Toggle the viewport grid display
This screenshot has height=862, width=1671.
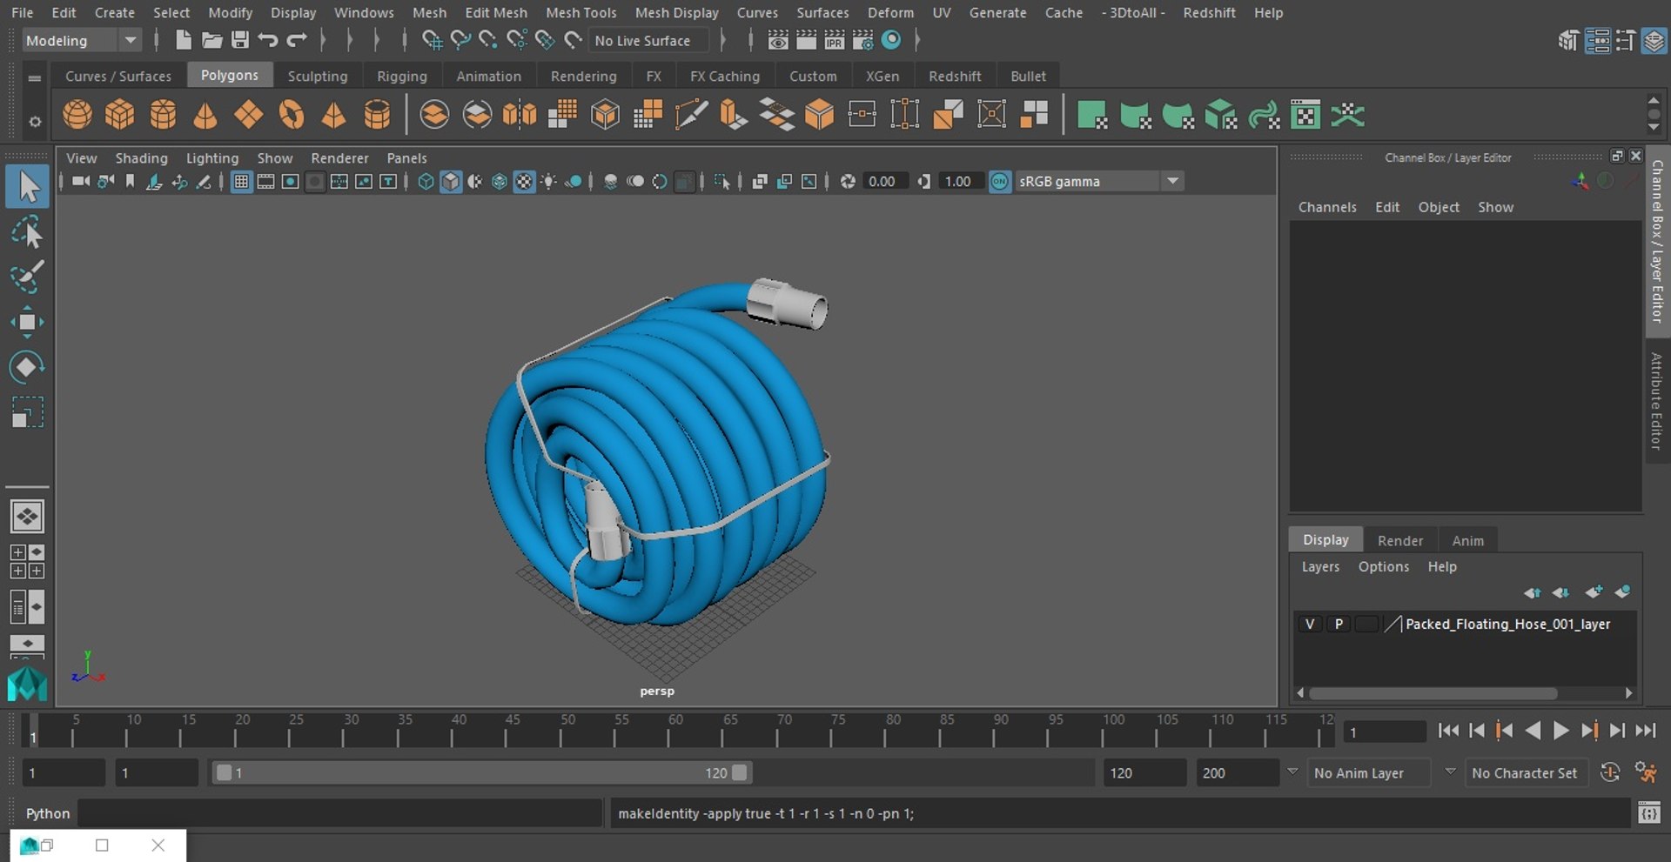click(241, 181)
